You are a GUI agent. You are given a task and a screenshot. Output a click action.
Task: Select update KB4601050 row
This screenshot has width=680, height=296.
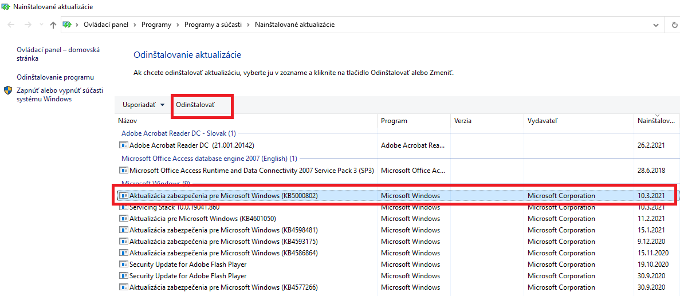click(x=397, y=219)
